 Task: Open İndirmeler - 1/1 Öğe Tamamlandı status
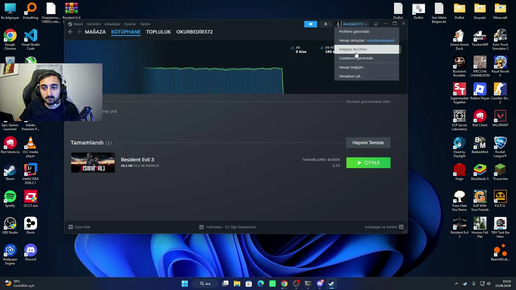[x=228, y=227]
